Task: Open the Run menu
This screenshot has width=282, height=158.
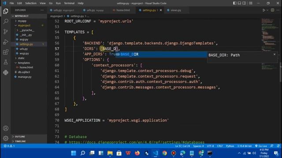Action: coord(58,3)
